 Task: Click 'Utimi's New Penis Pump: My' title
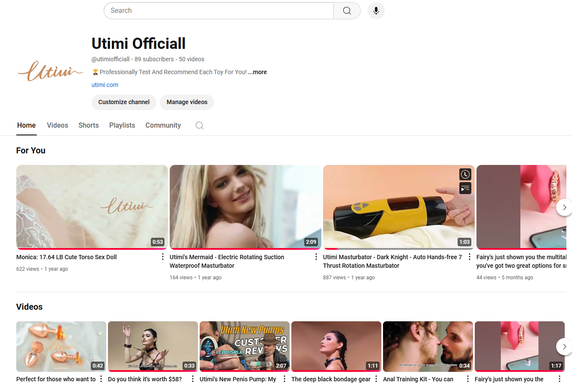pyautogui.click(x=238, y=379)
